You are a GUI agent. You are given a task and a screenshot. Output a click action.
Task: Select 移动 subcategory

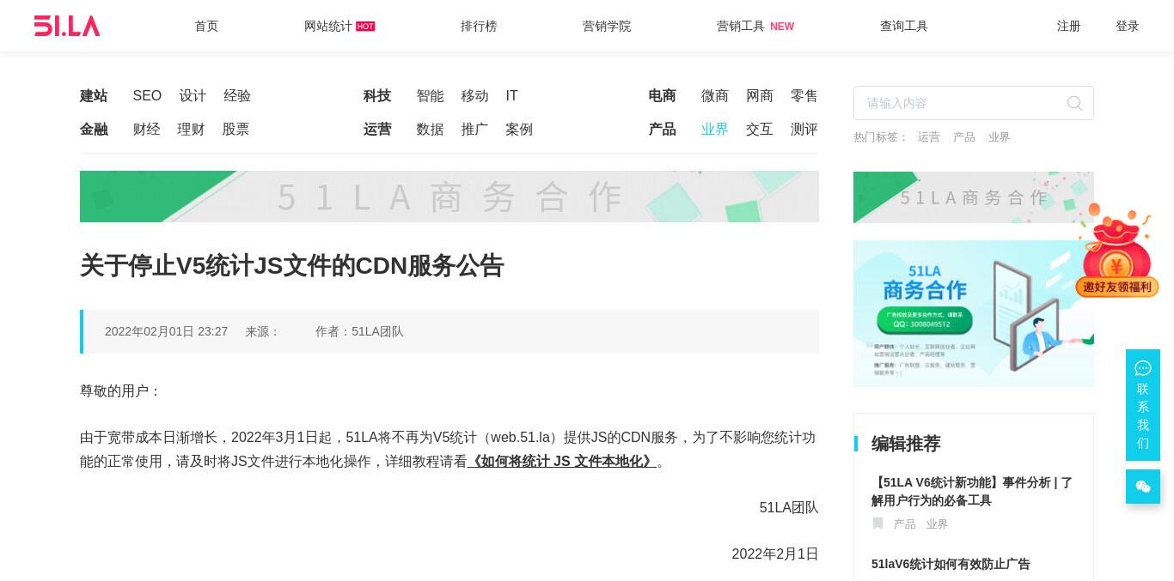(475, 96)
